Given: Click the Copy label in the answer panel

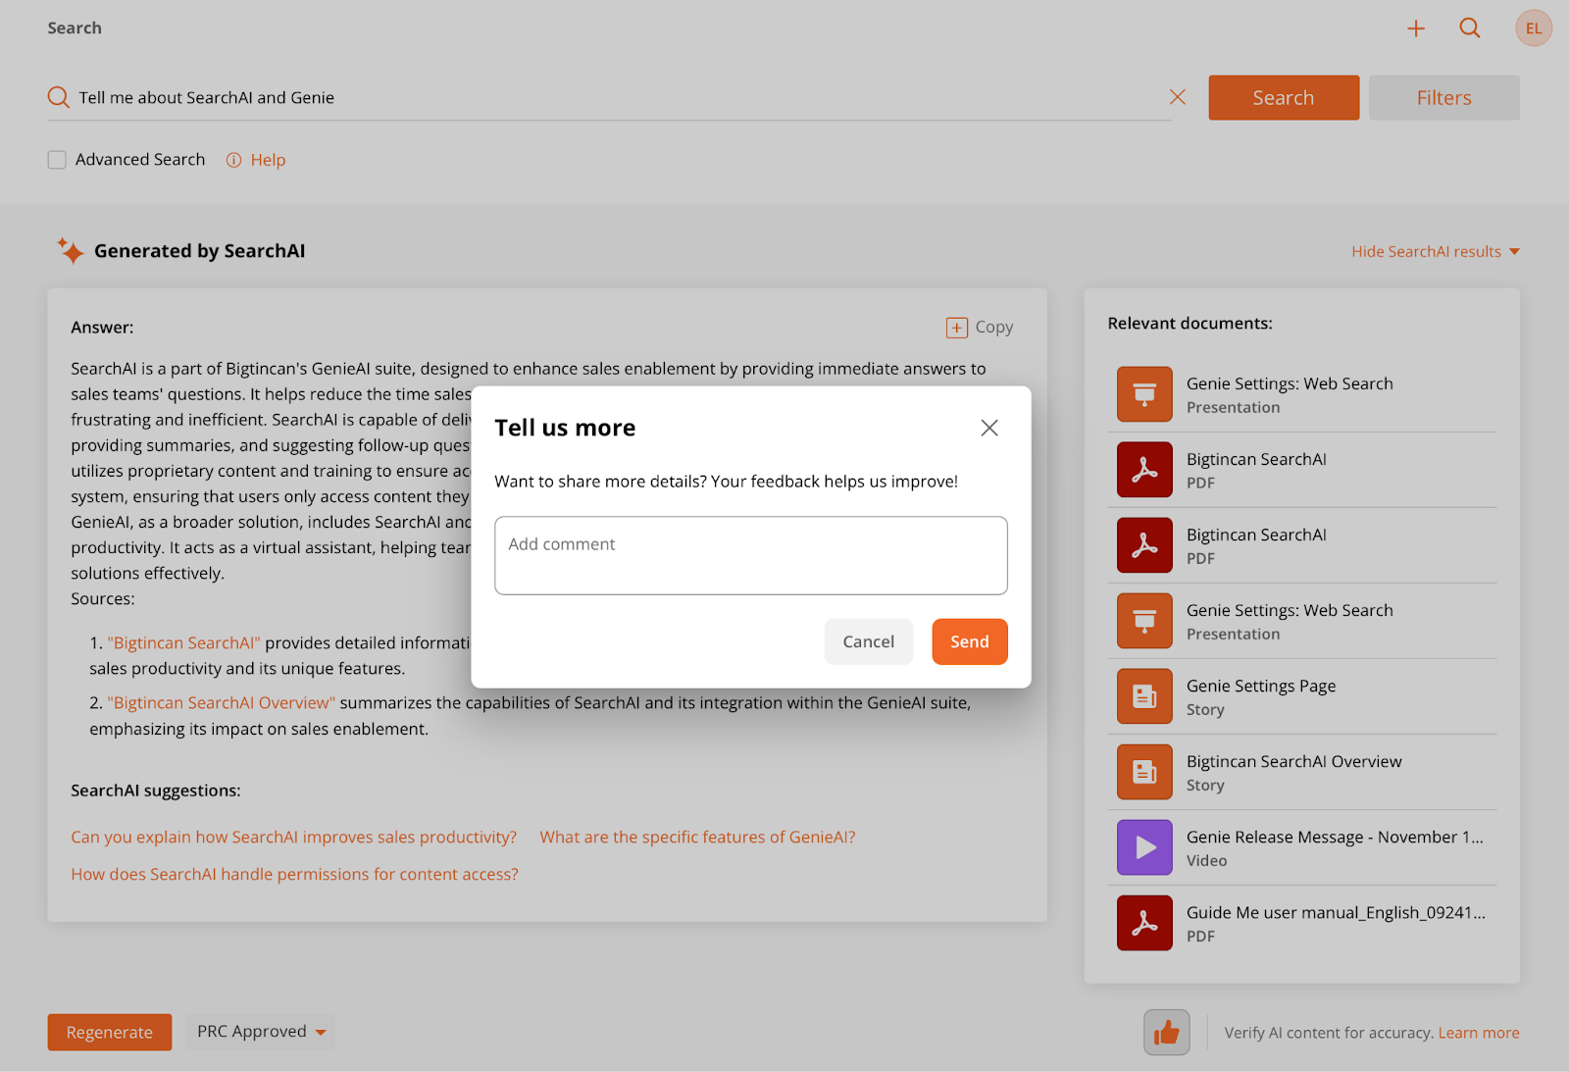Looking at the screenshot, I should [994, 328].
